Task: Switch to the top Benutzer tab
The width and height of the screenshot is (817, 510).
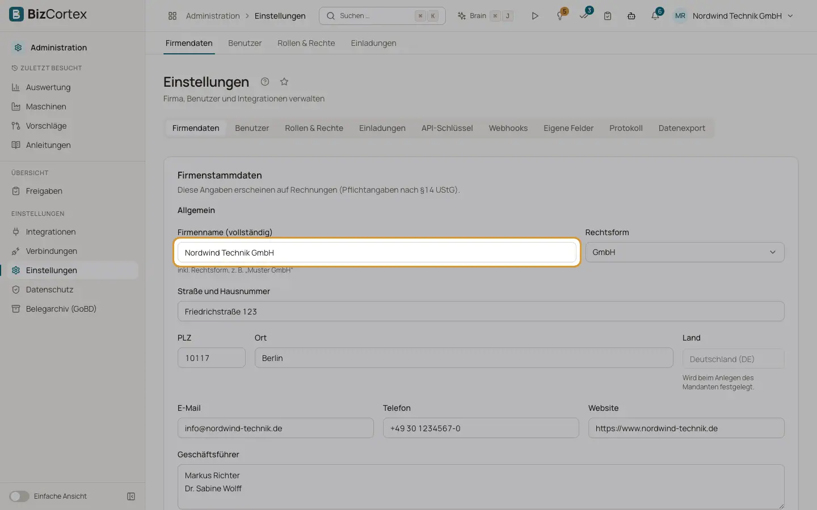Action: 245,43
